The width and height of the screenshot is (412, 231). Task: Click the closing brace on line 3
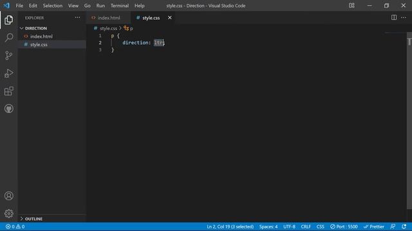coord(113,49)
